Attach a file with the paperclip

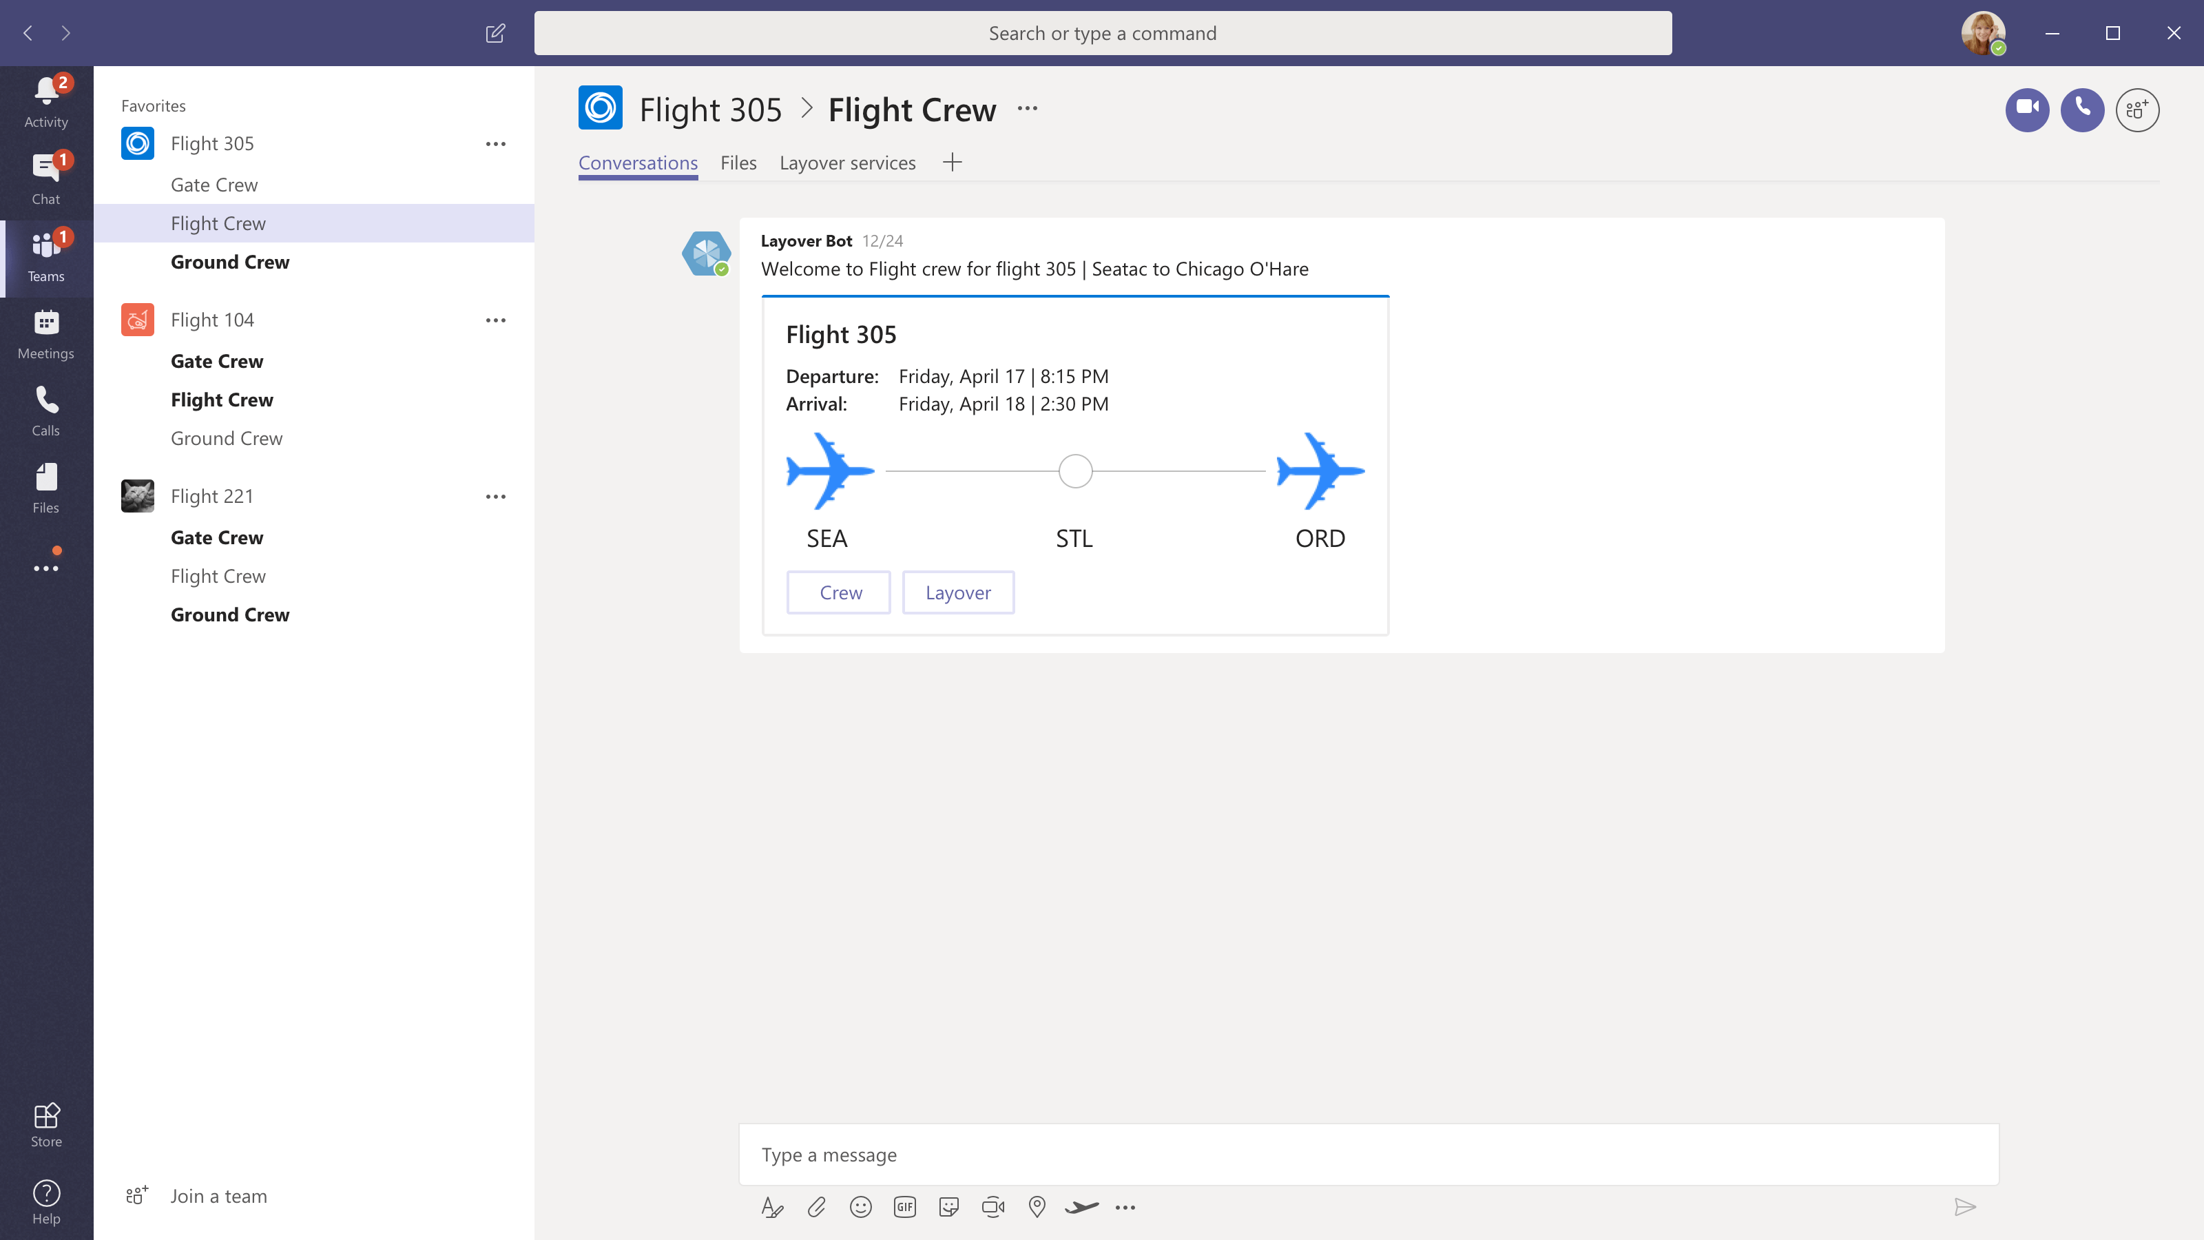point(816,1207)
